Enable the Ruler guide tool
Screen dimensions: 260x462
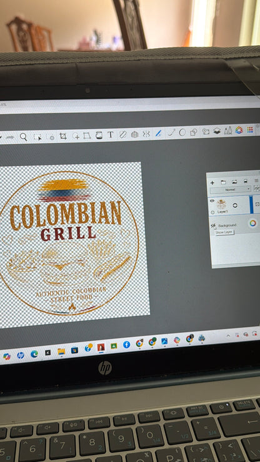tap(122, 134)
